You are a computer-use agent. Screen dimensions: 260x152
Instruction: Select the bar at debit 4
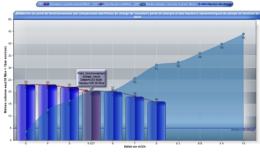point(48,112)
